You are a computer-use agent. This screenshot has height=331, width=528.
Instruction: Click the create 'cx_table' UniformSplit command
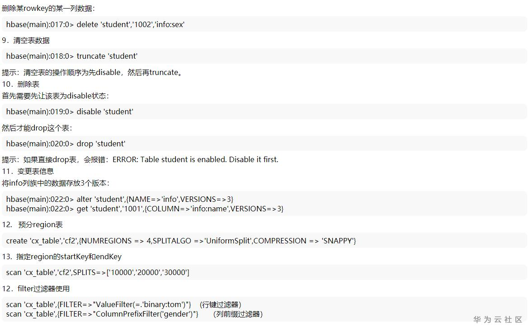(181, 241)
